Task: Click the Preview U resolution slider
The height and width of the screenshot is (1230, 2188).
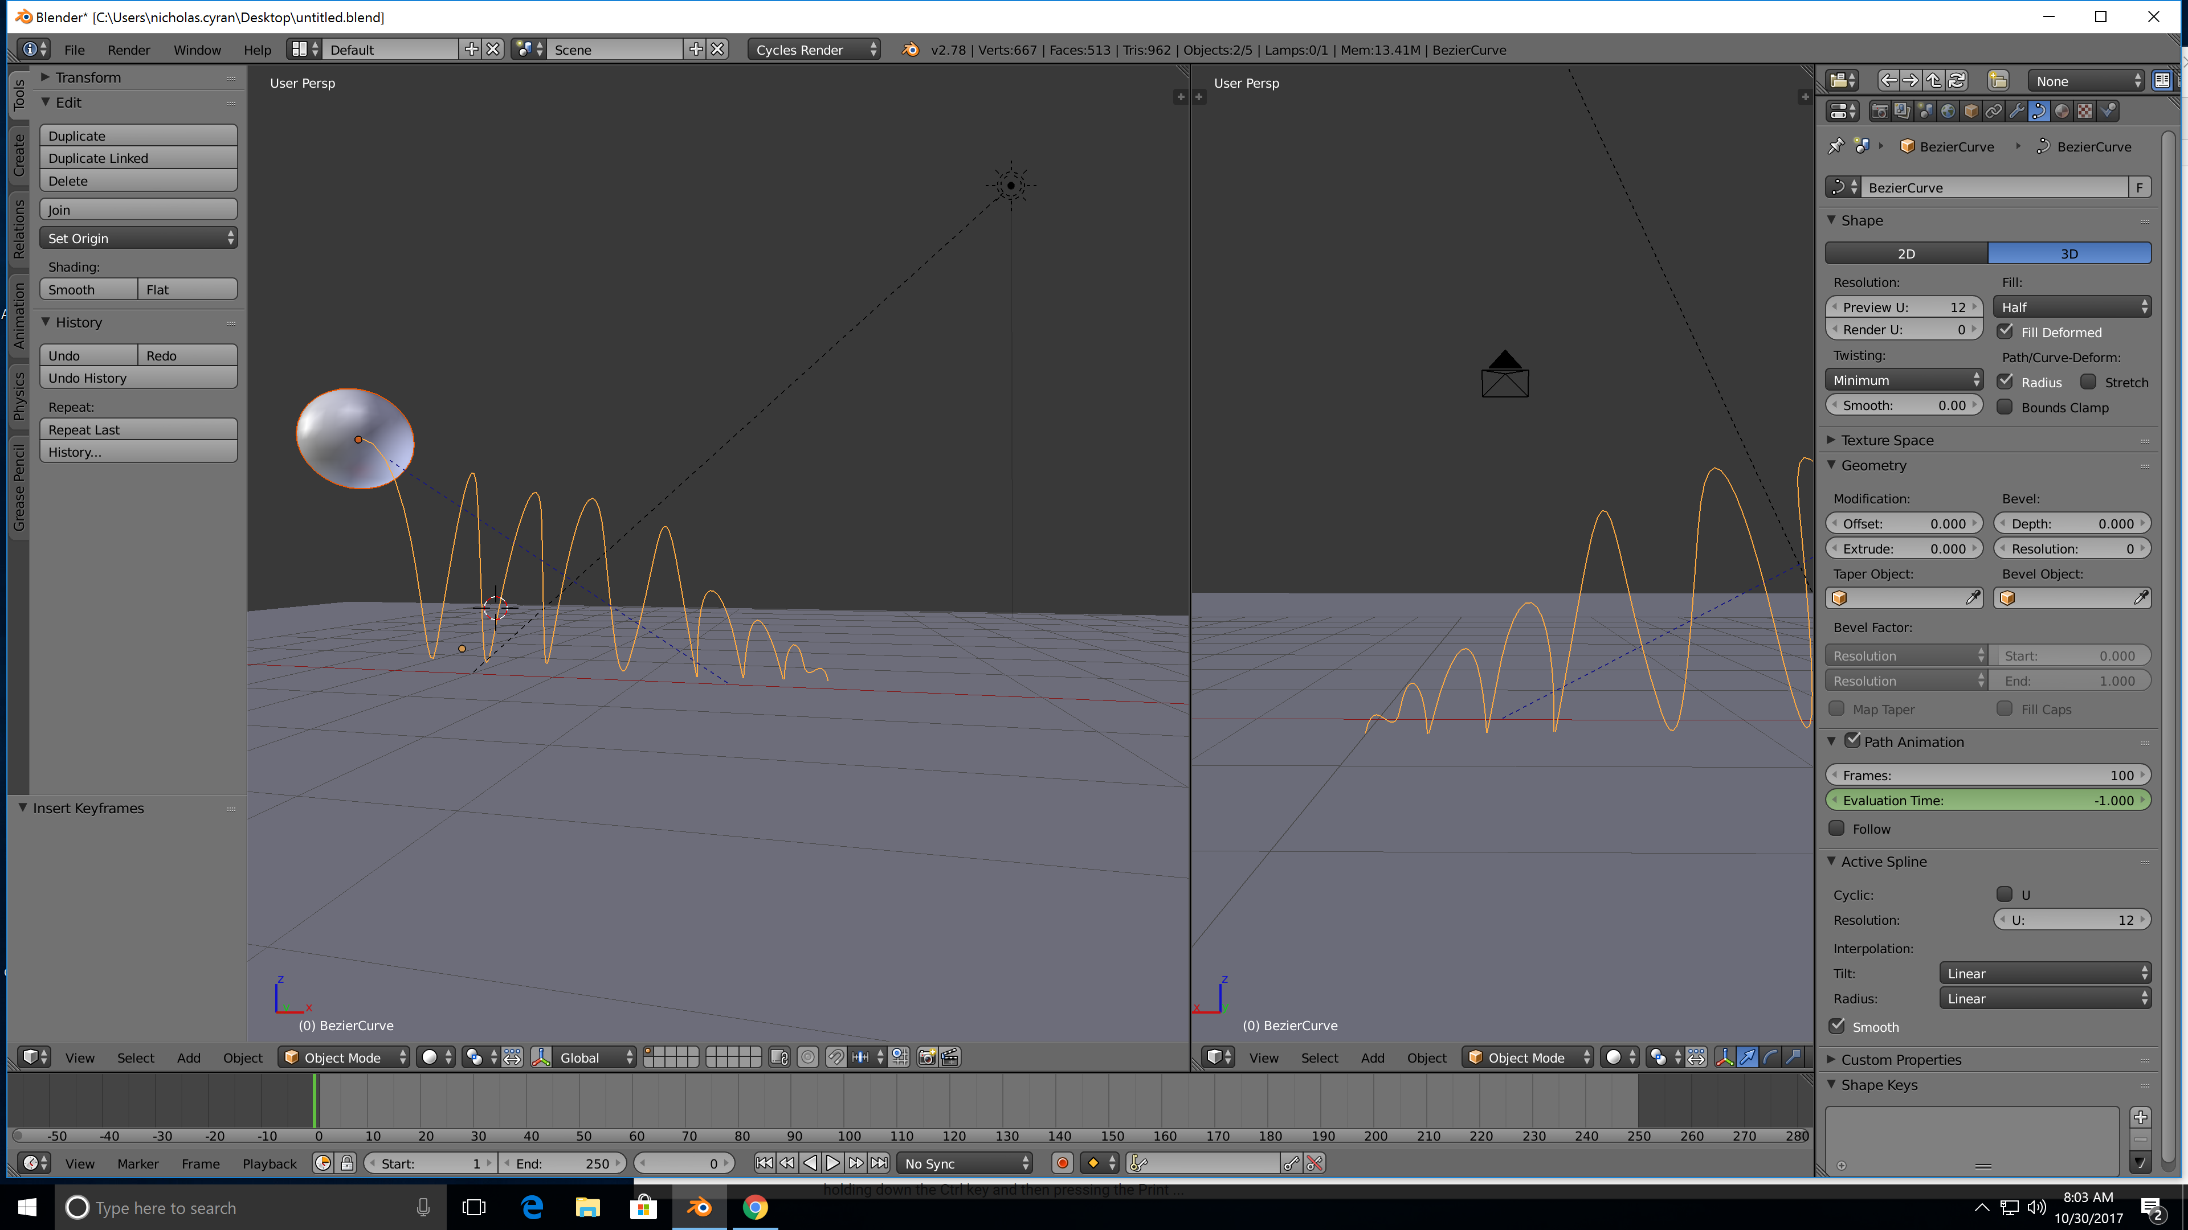Action: tap(1904, 306)
